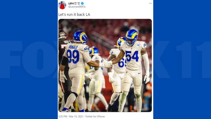Screen dimensions: 211x119
Task: Click the Mar 15, 2021 date
Action: pos(76,117)
